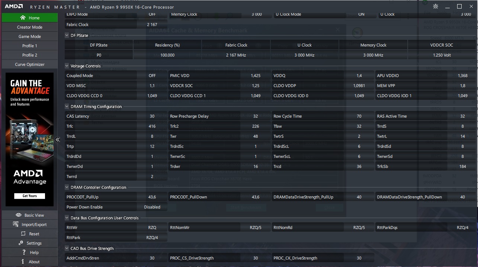478x267 pixels.
Task: Click the P0 cell in DF PState table
Action: click(99, 55)
